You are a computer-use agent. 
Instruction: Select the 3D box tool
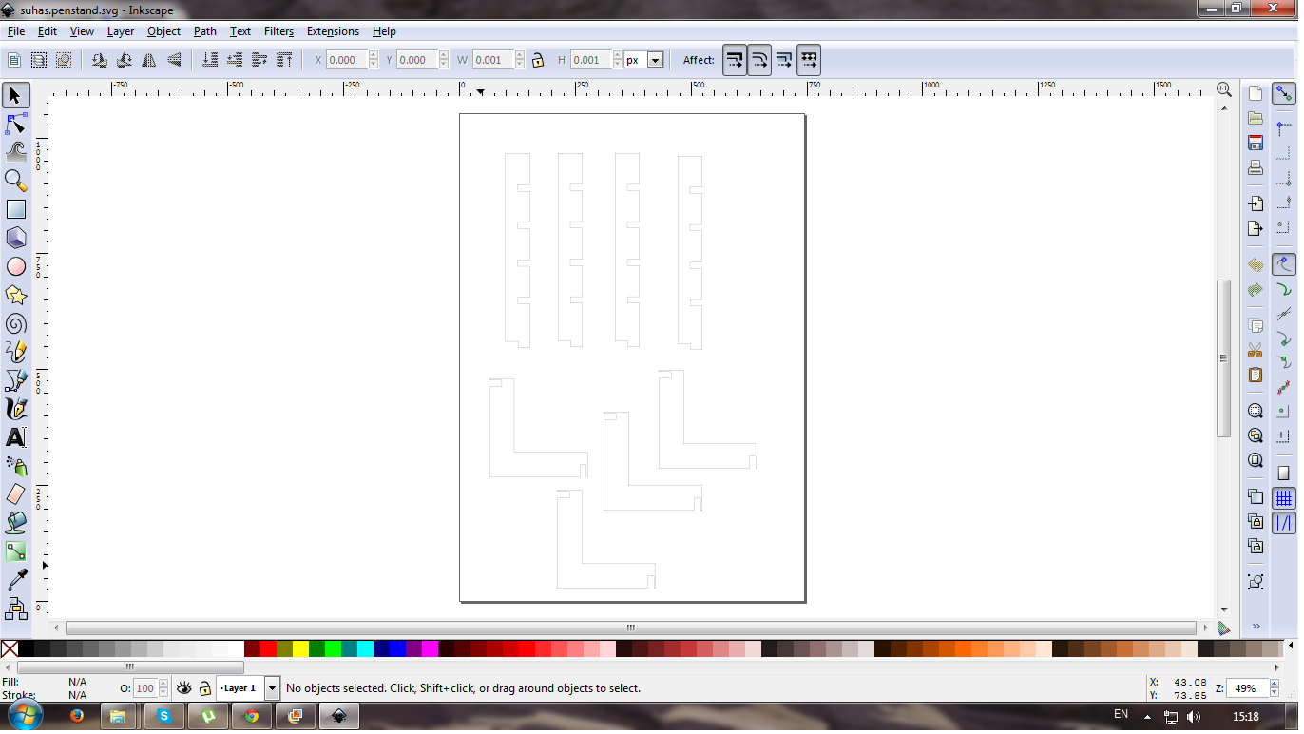(16, 238)
